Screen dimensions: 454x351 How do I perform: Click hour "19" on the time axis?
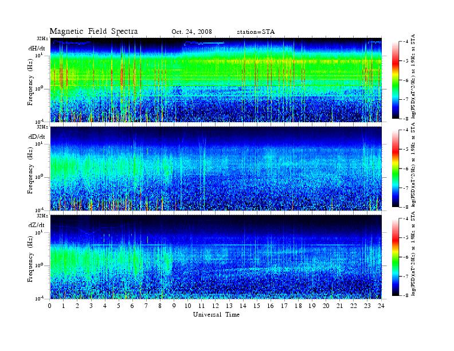(312, 306)
